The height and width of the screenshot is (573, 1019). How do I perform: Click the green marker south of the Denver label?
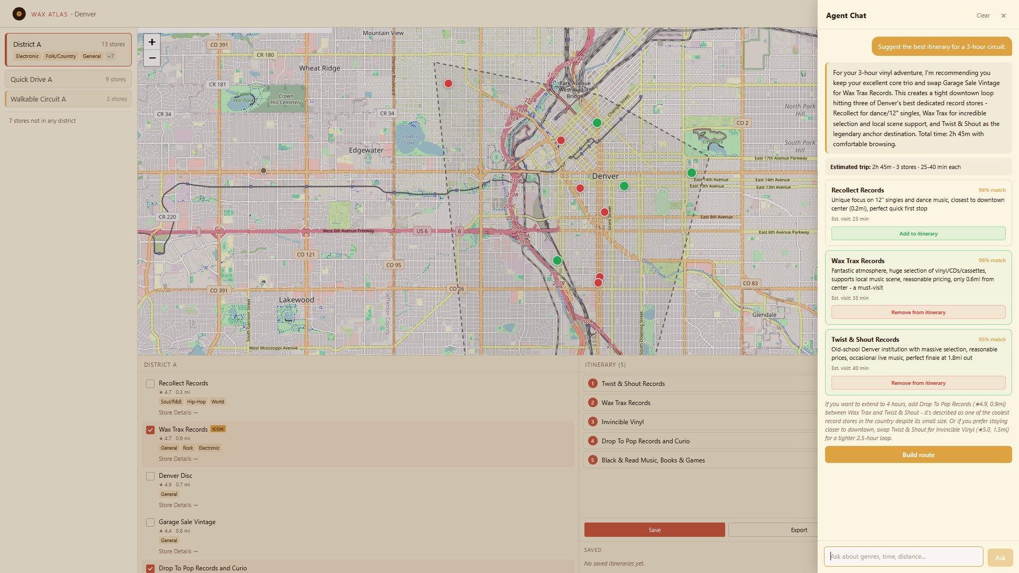tap(624, 186)
